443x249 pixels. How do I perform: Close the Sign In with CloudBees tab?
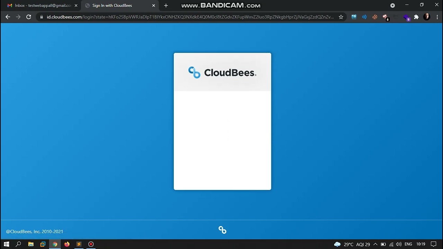coord(154,6)
